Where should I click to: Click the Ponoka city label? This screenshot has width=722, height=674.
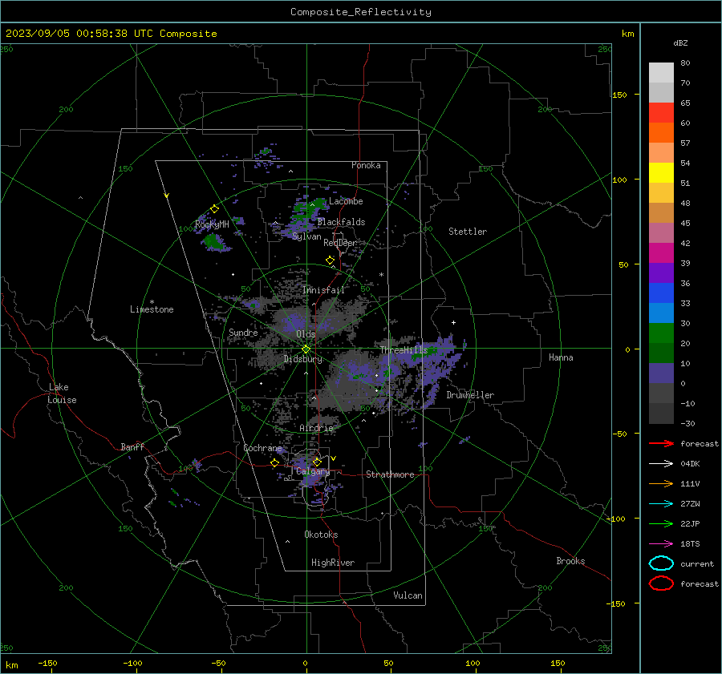(x=366, y=165)
